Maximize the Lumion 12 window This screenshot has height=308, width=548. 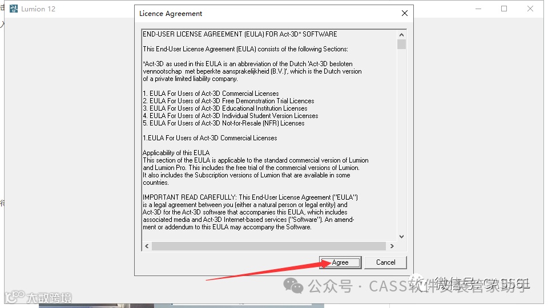(x=504, y=9)
